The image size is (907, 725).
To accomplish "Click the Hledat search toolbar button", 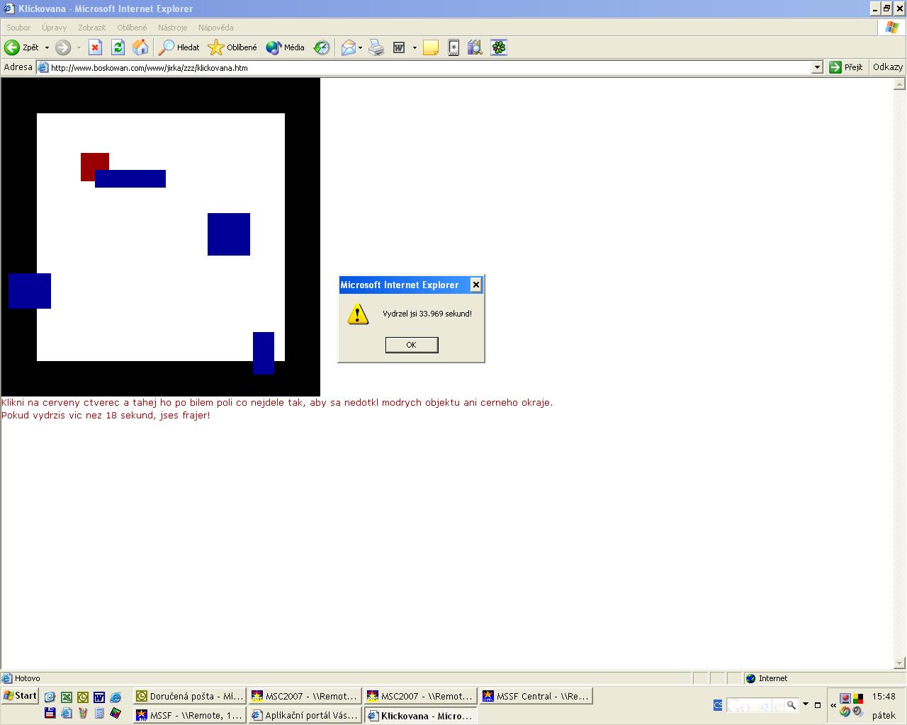I will tap(179, 47).
